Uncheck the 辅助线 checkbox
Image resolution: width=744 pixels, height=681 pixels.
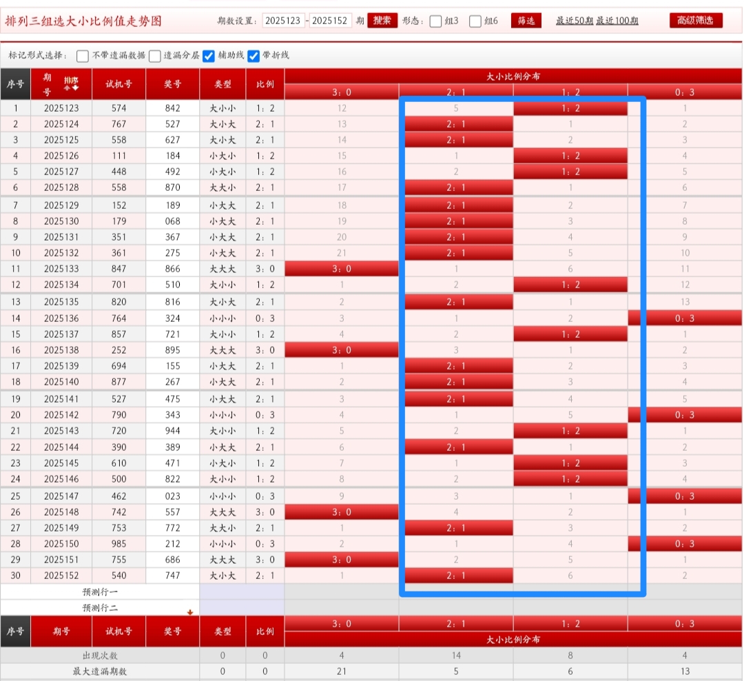click(208, 56)
